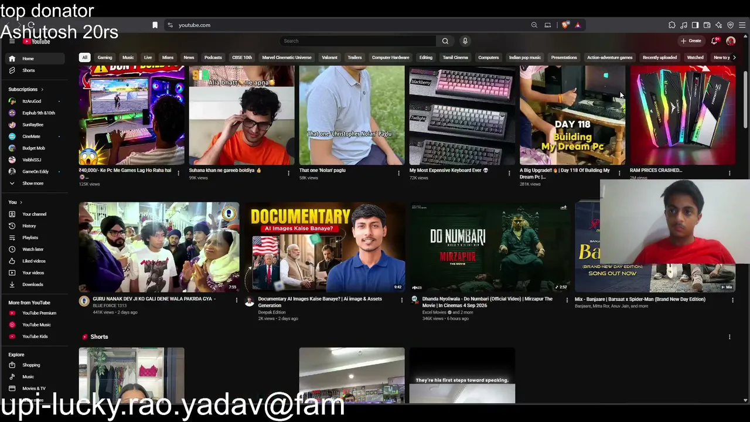Open Movies & TV in Explore

[35, 389]
